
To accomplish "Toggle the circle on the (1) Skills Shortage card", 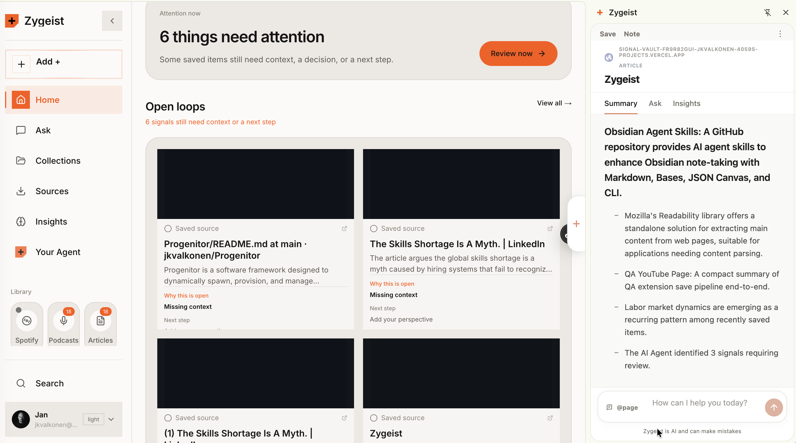I will tap(168, 418).
